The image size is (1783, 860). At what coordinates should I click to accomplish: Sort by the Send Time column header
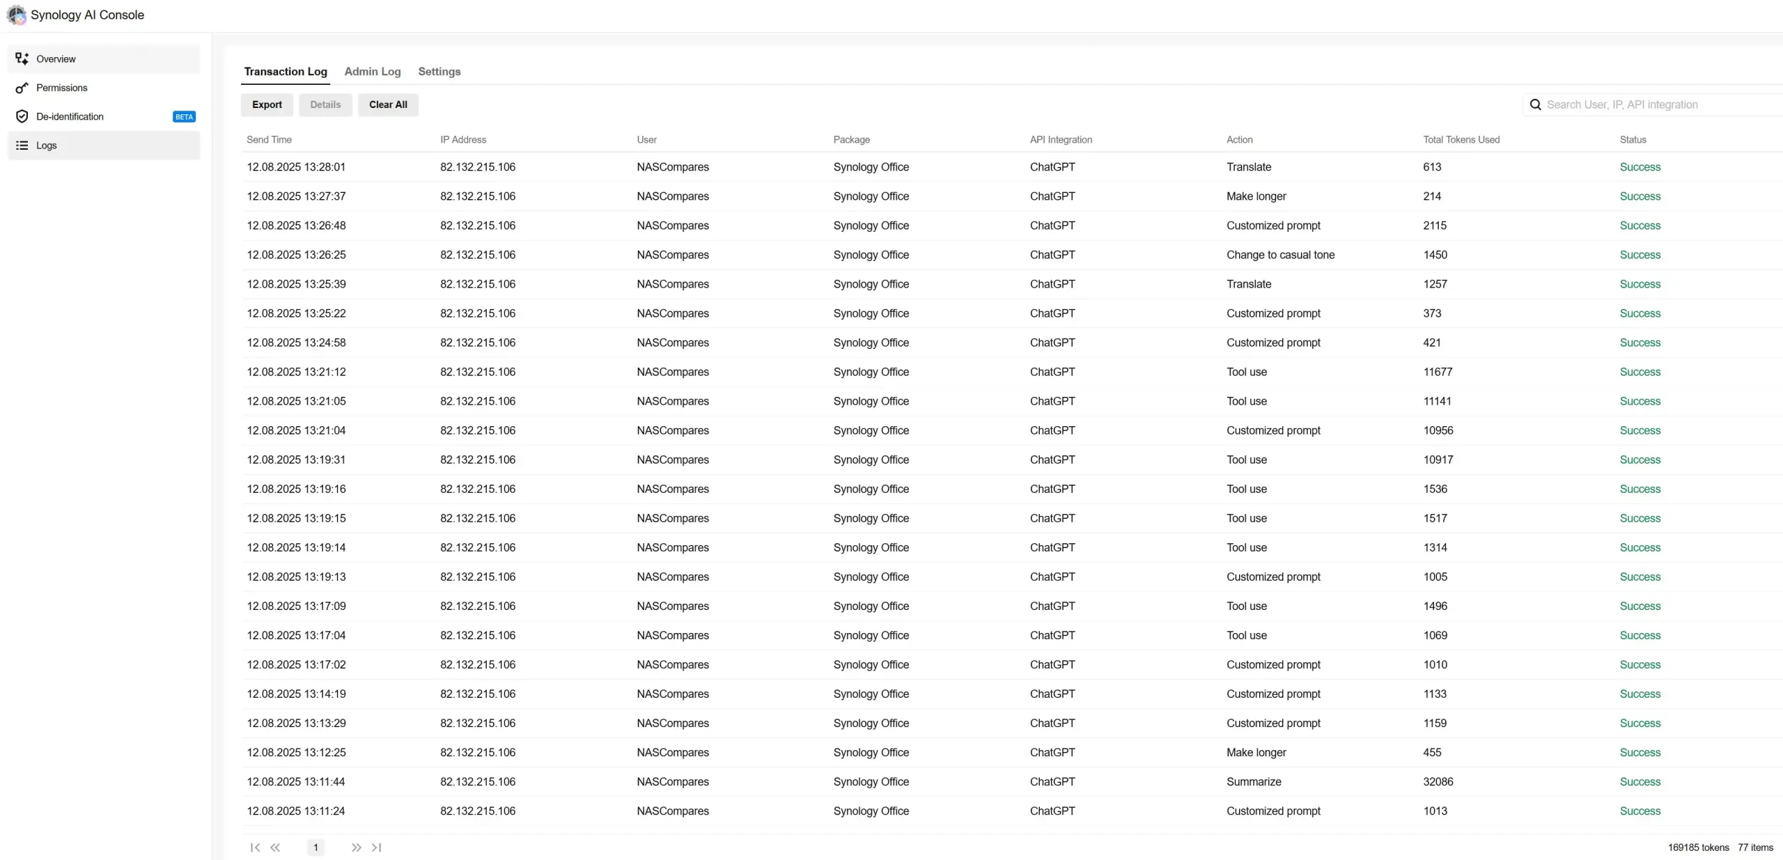(x=269, y=140)
